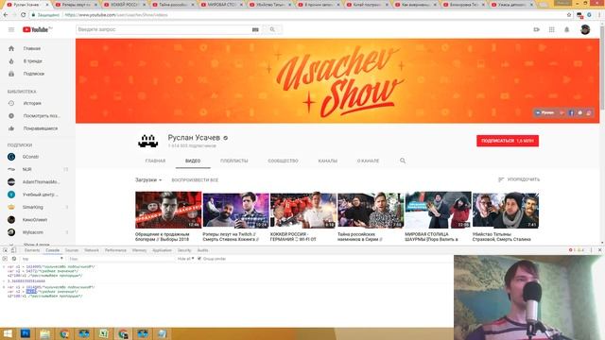Switch to DevTools Elements tab
Viewport: 605px width, 340px height.
[32, 250]
